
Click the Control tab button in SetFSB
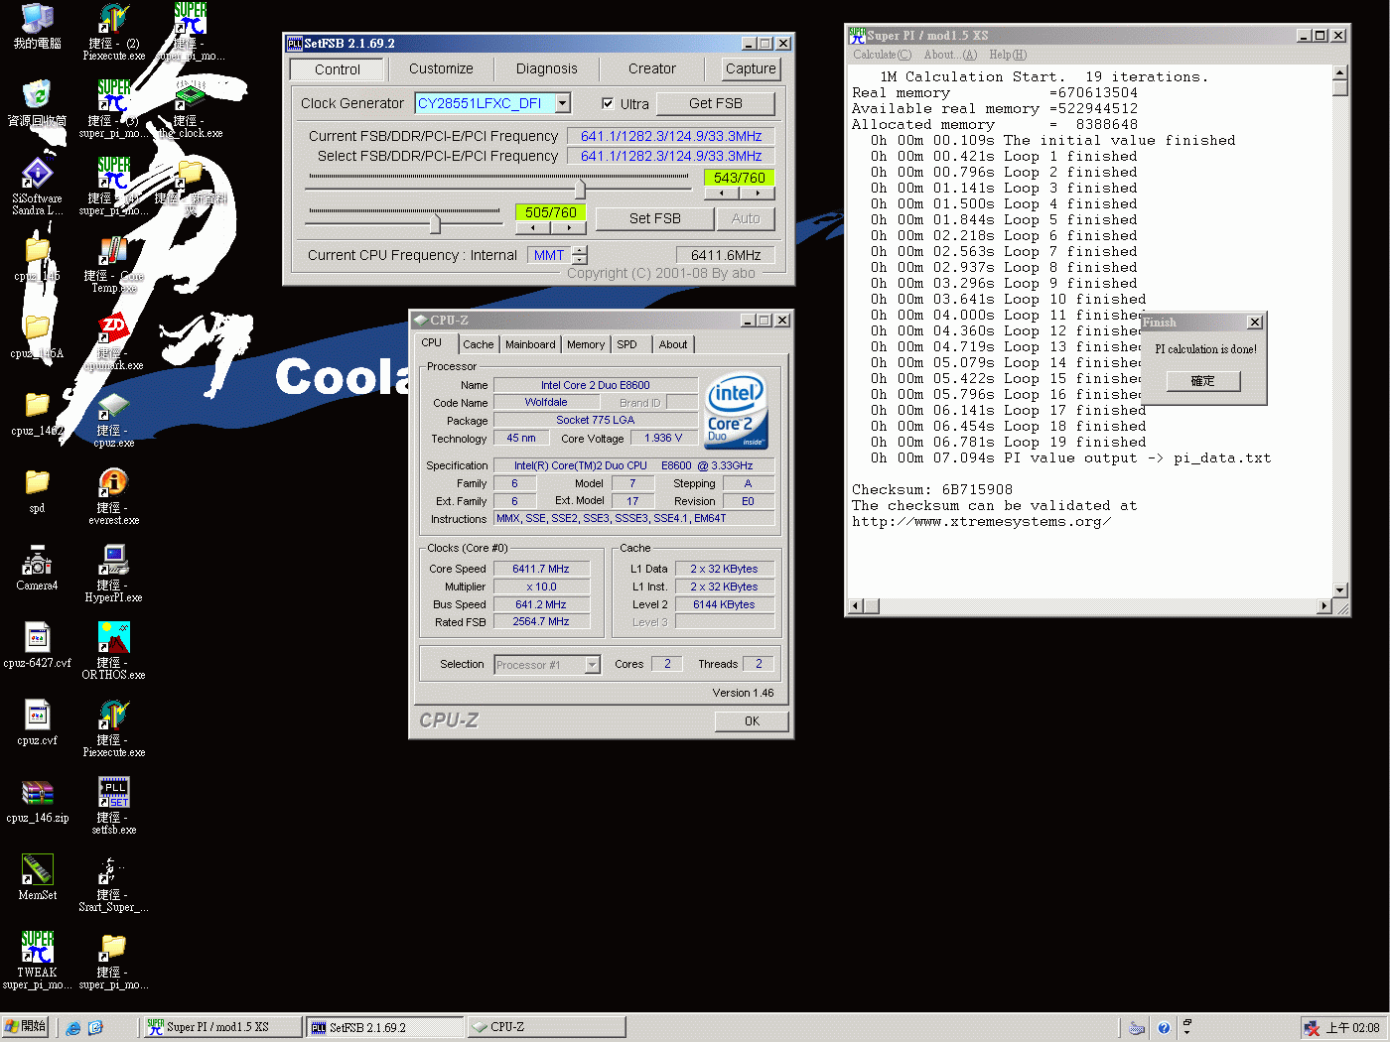click(338, 69)
